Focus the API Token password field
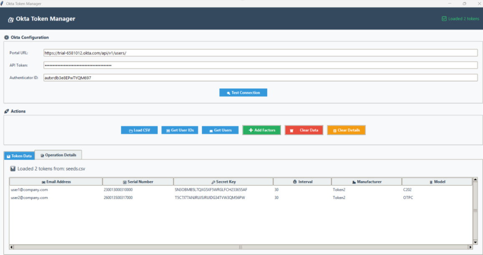 pyautogui.click(x=260, y=66)
